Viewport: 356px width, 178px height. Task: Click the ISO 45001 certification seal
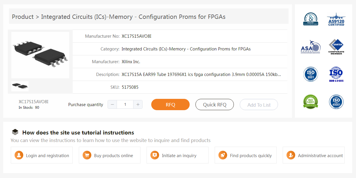336,102
